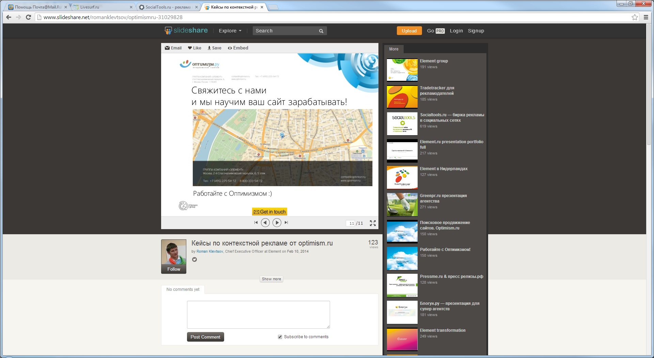Click the Login link

click(x=456, y=31)
